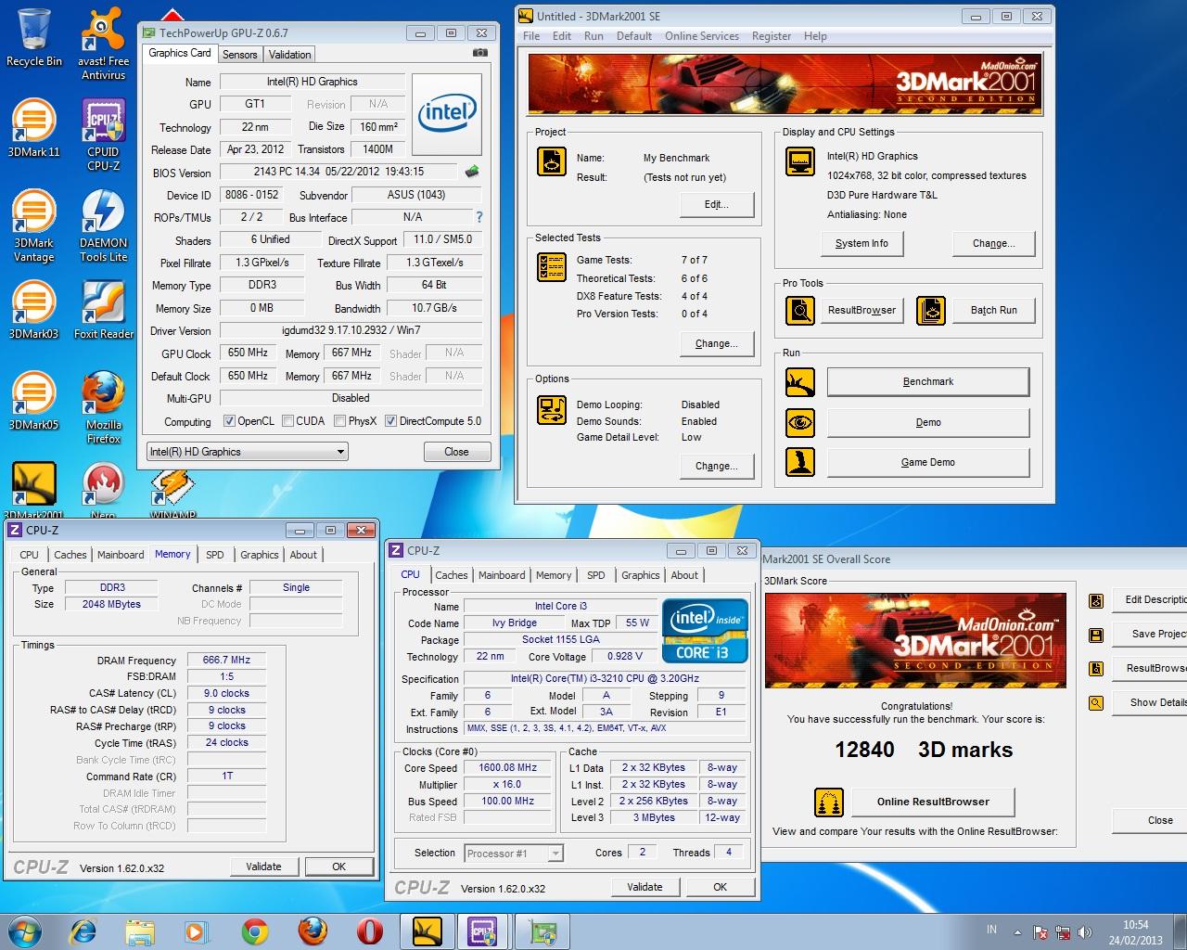
Task: Click the Options icon in 3DMark2001
Action: click(x=552, y=410)
